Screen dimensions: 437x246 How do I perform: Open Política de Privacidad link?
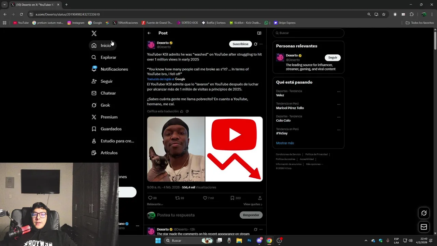tap(316, 154)
